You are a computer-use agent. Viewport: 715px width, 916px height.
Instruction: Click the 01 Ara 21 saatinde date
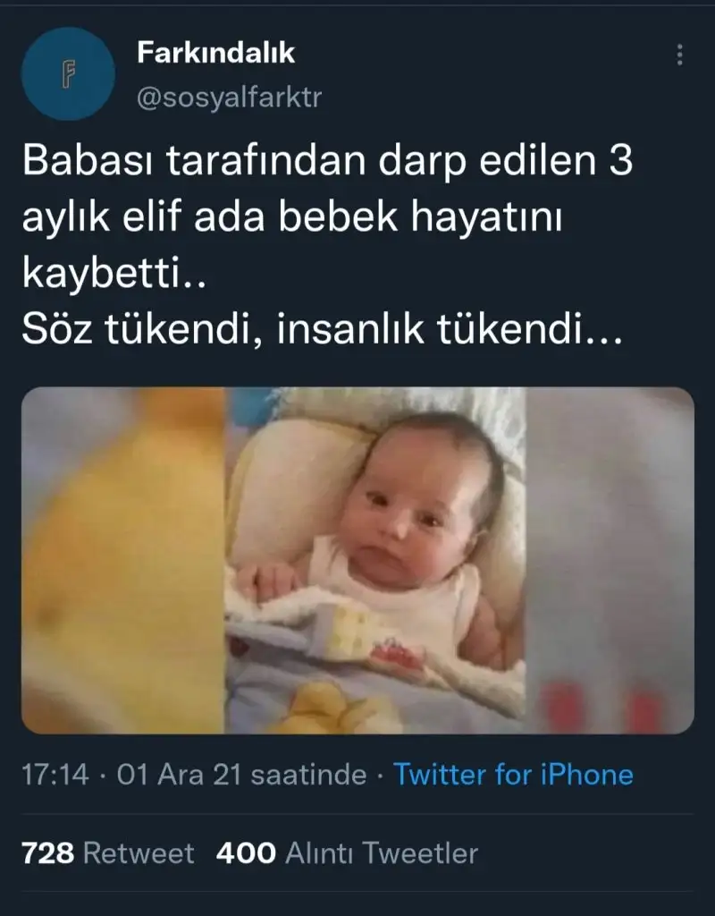pos(241,776)
